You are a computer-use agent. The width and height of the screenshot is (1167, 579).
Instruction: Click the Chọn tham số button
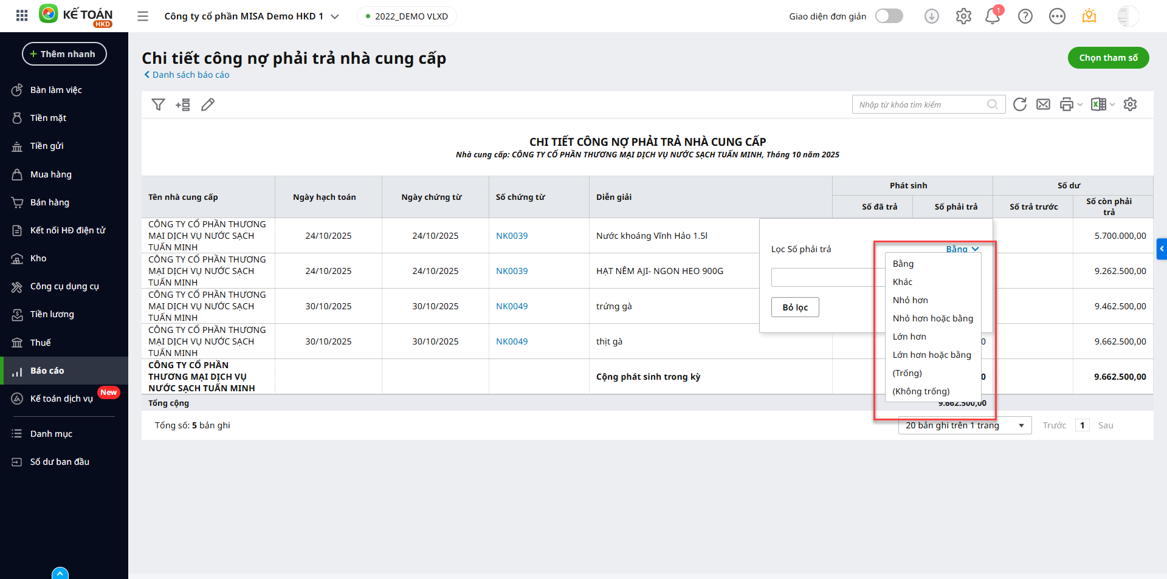1108,58
